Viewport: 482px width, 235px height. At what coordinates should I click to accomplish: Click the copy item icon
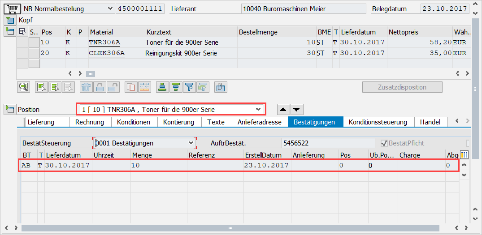(x=131, y=87)
